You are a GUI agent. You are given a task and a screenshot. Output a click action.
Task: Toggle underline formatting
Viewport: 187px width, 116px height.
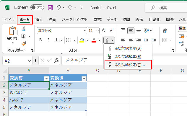[x=56, y=40]
